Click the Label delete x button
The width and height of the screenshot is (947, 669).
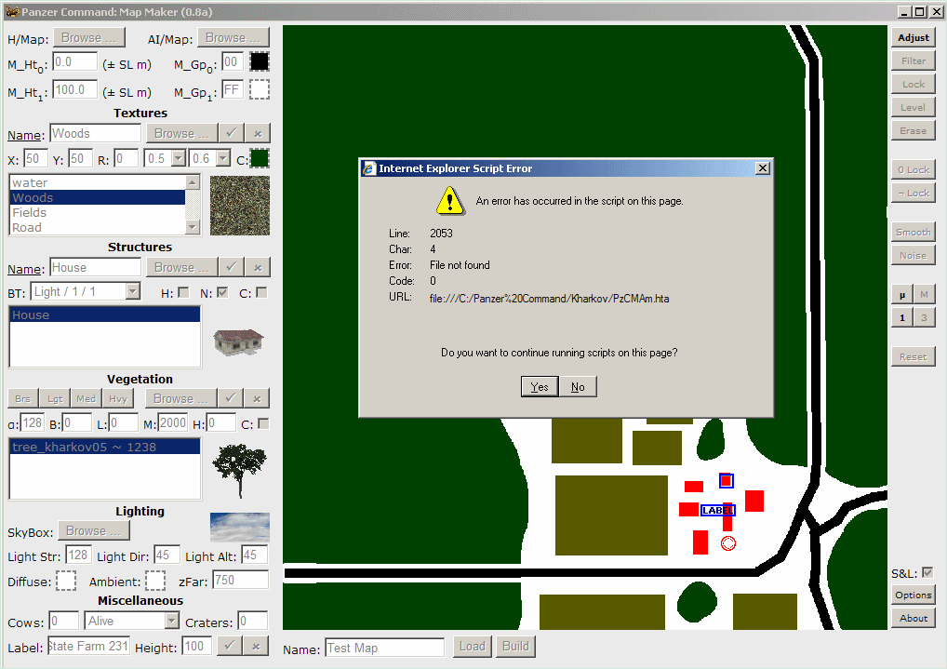tap(256, 646)
